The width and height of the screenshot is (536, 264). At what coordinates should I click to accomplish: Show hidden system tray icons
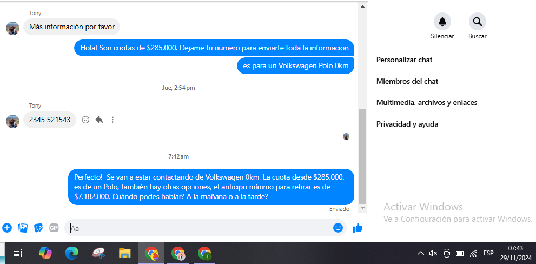(421, 253)
